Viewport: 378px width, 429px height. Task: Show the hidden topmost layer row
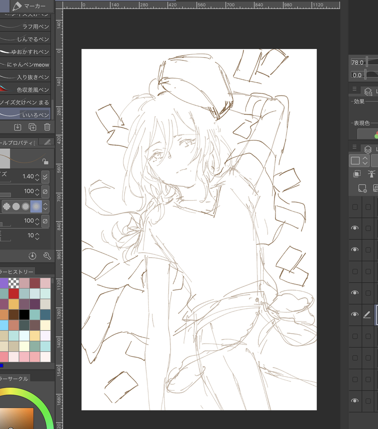pyautogui.click(x=355, y=207)
